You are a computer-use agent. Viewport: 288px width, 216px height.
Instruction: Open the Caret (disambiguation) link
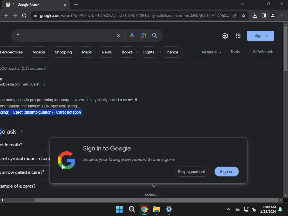coord(33,112)
